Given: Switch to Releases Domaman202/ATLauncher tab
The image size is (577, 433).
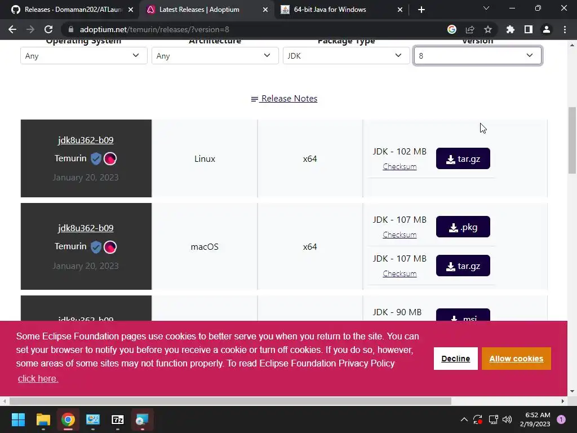Looking at the screenshot, I should (72, 10).
